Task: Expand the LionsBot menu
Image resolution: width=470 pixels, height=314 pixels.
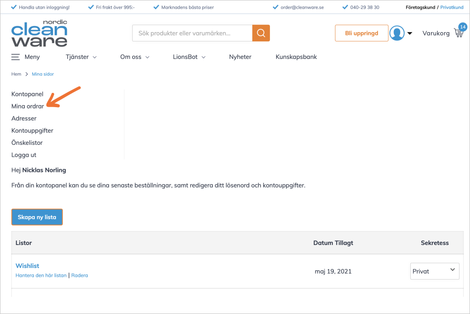Action: [x=189, y=57]
